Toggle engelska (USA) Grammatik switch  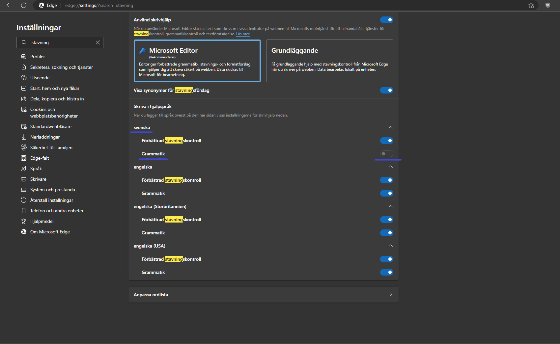[387, 272]
